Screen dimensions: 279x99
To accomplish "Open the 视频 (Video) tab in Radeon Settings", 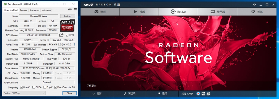I will coord(139,12).
